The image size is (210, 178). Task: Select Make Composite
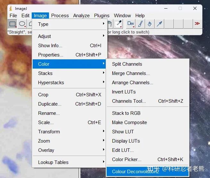tap(148, 122)
